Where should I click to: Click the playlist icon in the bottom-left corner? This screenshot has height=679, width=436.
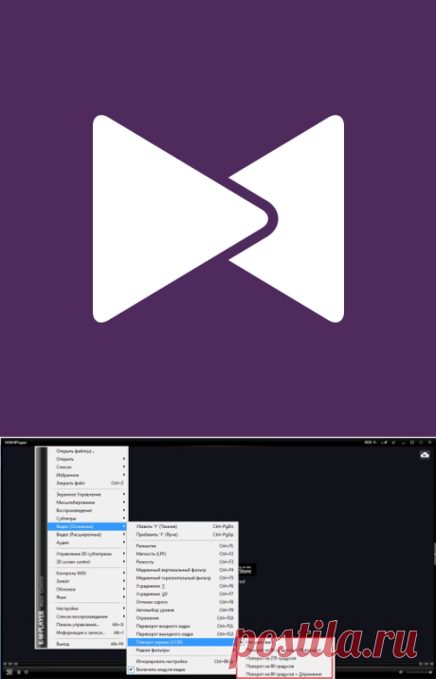9,672
